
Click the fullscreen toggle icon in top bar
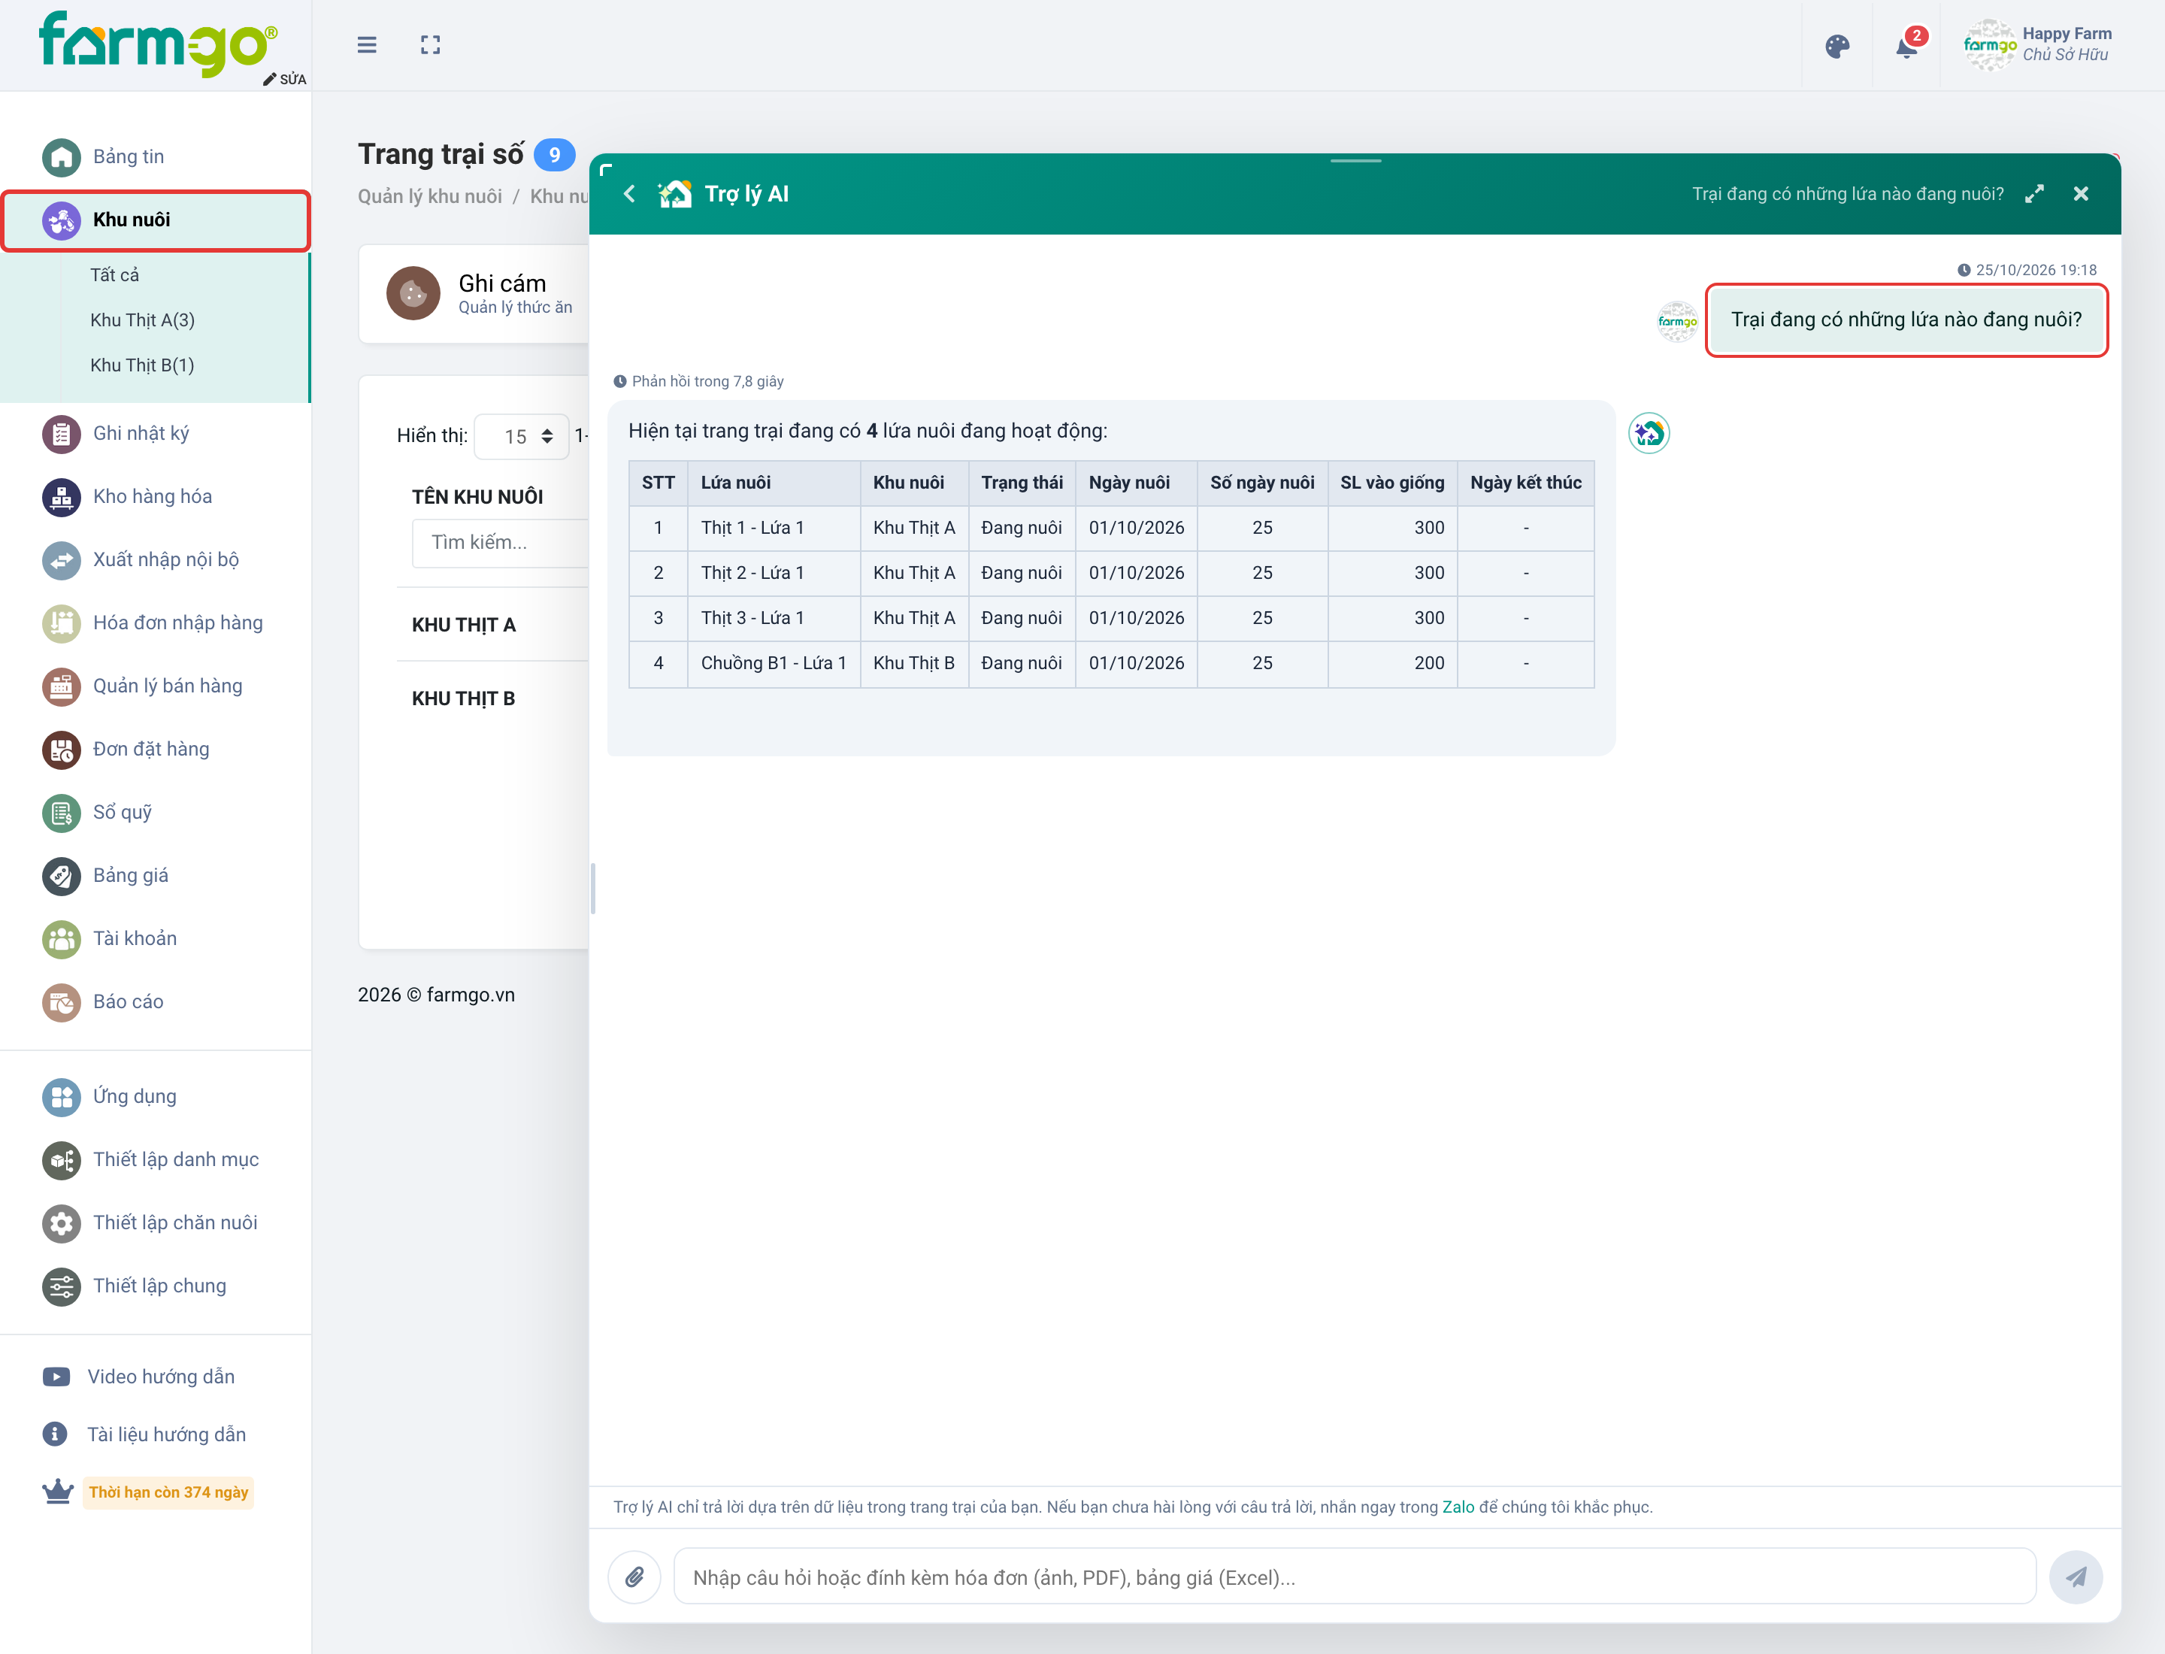pos(430,45)
